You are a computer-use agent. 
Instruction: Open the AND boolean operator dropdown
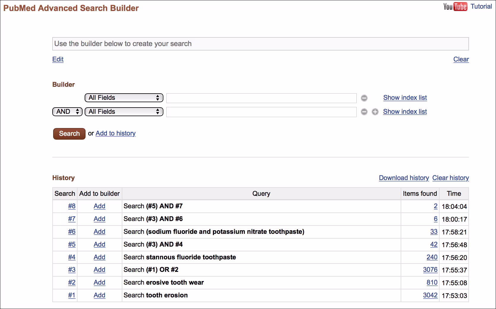[x=67, y=112]
